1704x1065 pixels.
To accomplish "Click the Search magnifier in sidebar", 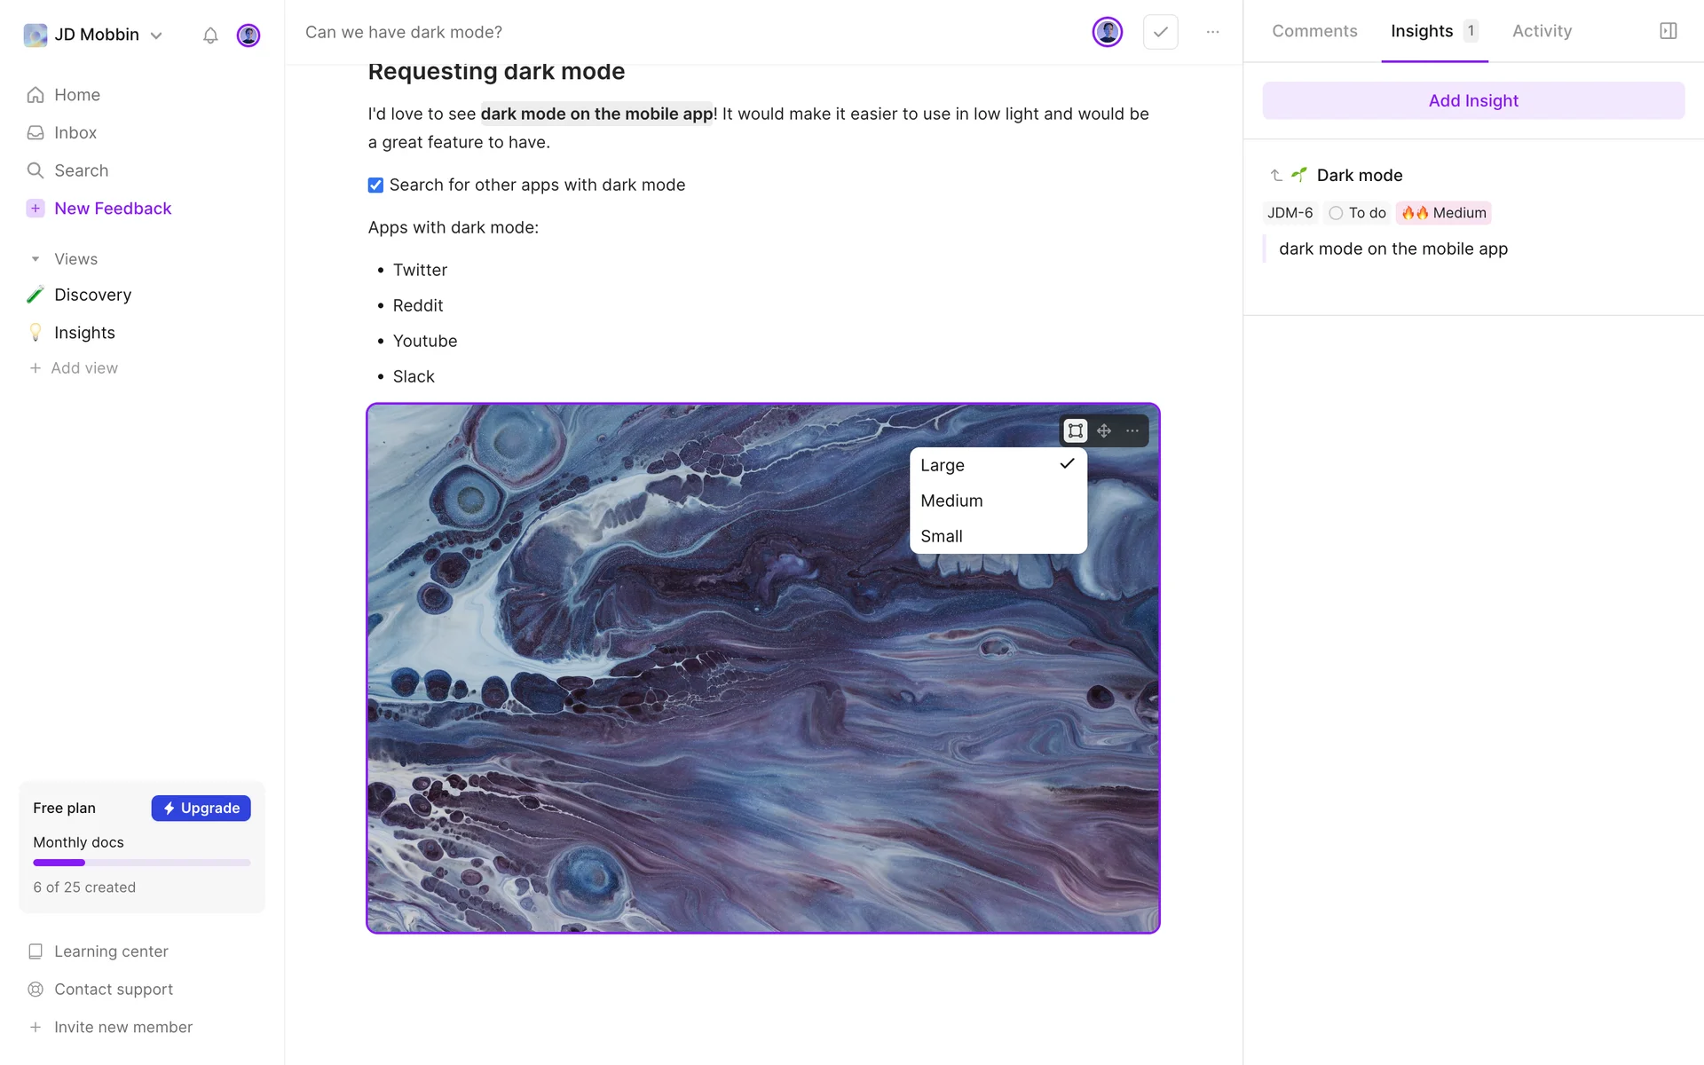I will (35, 170).
